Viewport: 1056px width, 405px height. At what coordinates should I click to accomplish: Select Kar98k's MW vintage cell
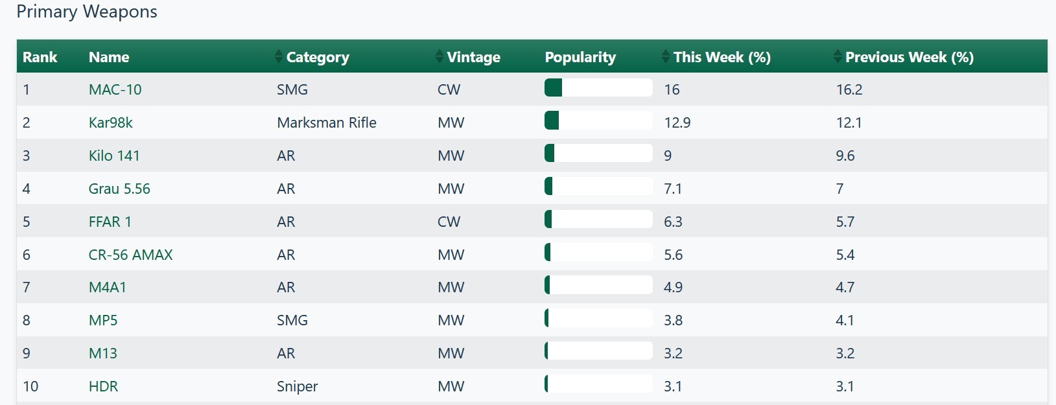tap(451, 122)
